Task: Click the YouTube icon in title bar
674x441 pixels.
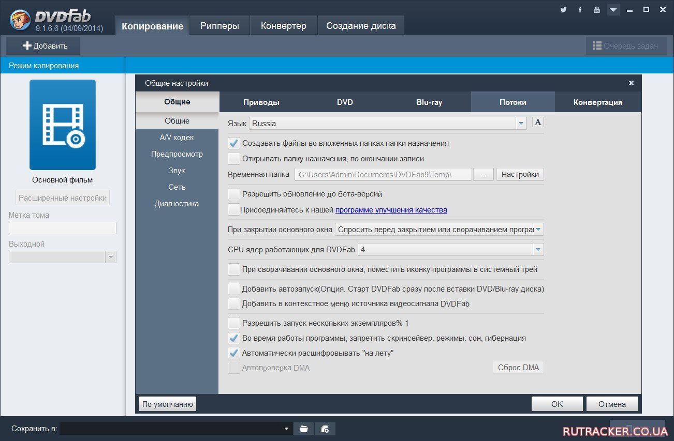Action: pos(597,10)
